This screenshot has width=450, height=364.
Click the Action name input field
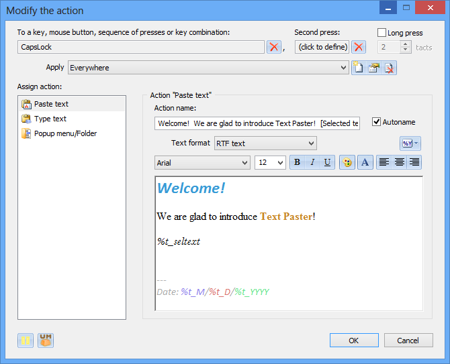tap(257, 123)
